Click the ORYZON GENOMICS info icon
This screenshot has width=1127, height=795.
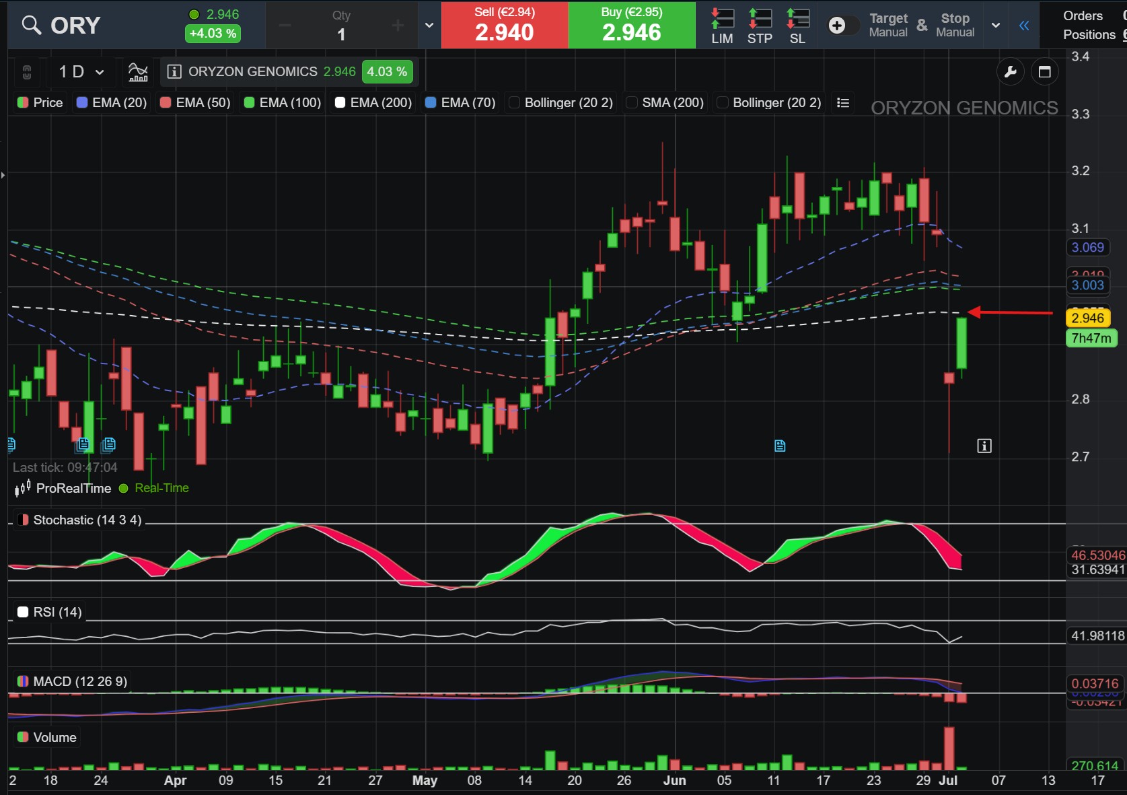click(x=174, y=71)
